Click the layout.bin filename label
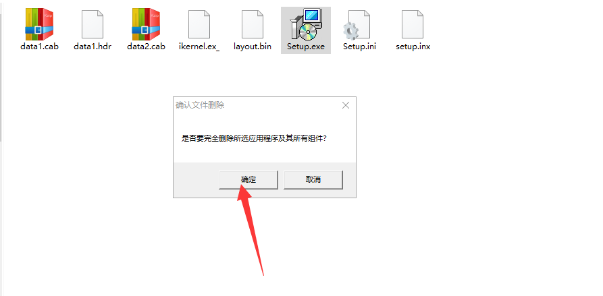Image resolution: width=603 pixels, height=296 pixels. (253, 47)
